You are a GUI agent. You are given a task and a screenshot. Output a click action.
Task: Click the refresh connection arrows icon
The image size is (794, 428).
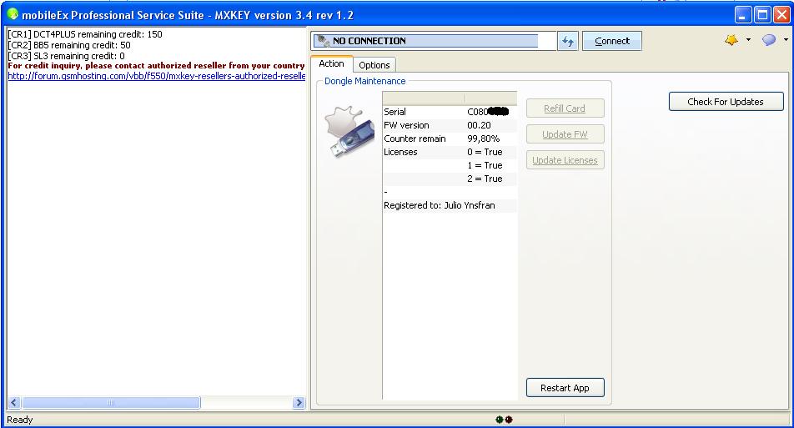pos(568,41)
